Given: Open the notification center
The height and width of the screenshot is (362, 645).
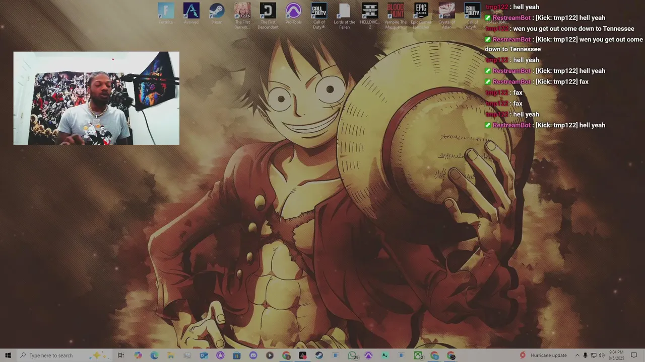Looking at the screenshot, I should (x=634, y=355).
